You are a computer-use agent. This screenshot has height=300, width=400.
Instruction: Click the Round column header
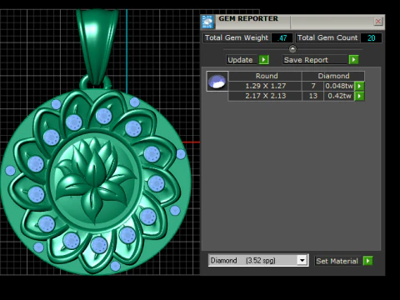click(x=265, y=76)
